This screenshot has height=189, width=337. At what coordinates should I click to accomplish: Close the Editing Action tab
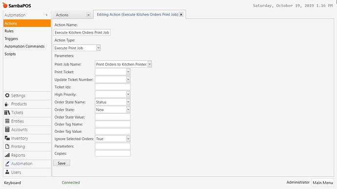(181, 15)
